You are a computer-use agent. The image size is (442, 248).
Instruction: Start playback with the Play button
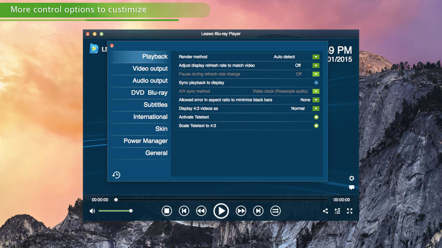click(x=221, y=211)
